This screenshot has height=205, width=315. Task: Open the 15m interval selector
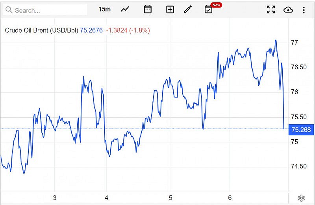104,9
